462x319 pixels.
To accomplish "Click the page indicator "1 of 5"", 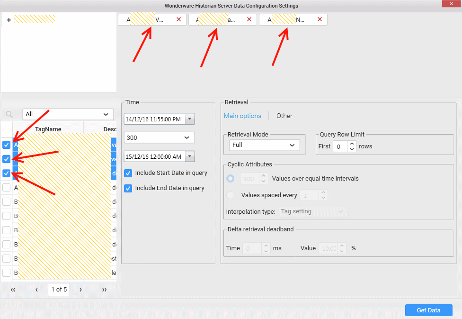I will [59, 290].
